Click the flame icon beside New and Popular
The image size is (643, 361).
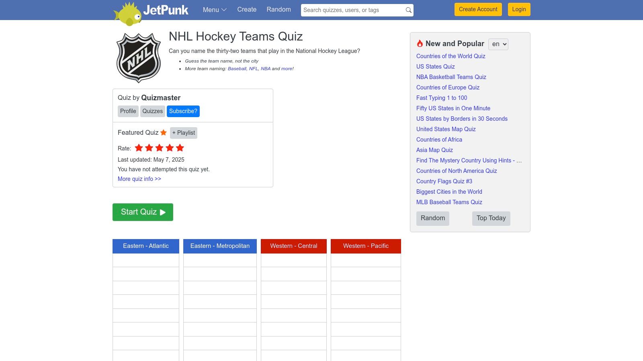tap(420, 44)
